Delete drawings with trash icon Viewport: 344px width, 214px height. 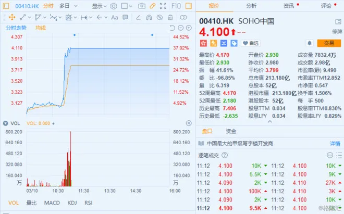pos(170,17)
